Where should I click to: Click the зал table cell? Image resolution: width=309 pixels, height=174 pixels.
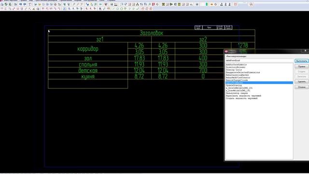88,58
